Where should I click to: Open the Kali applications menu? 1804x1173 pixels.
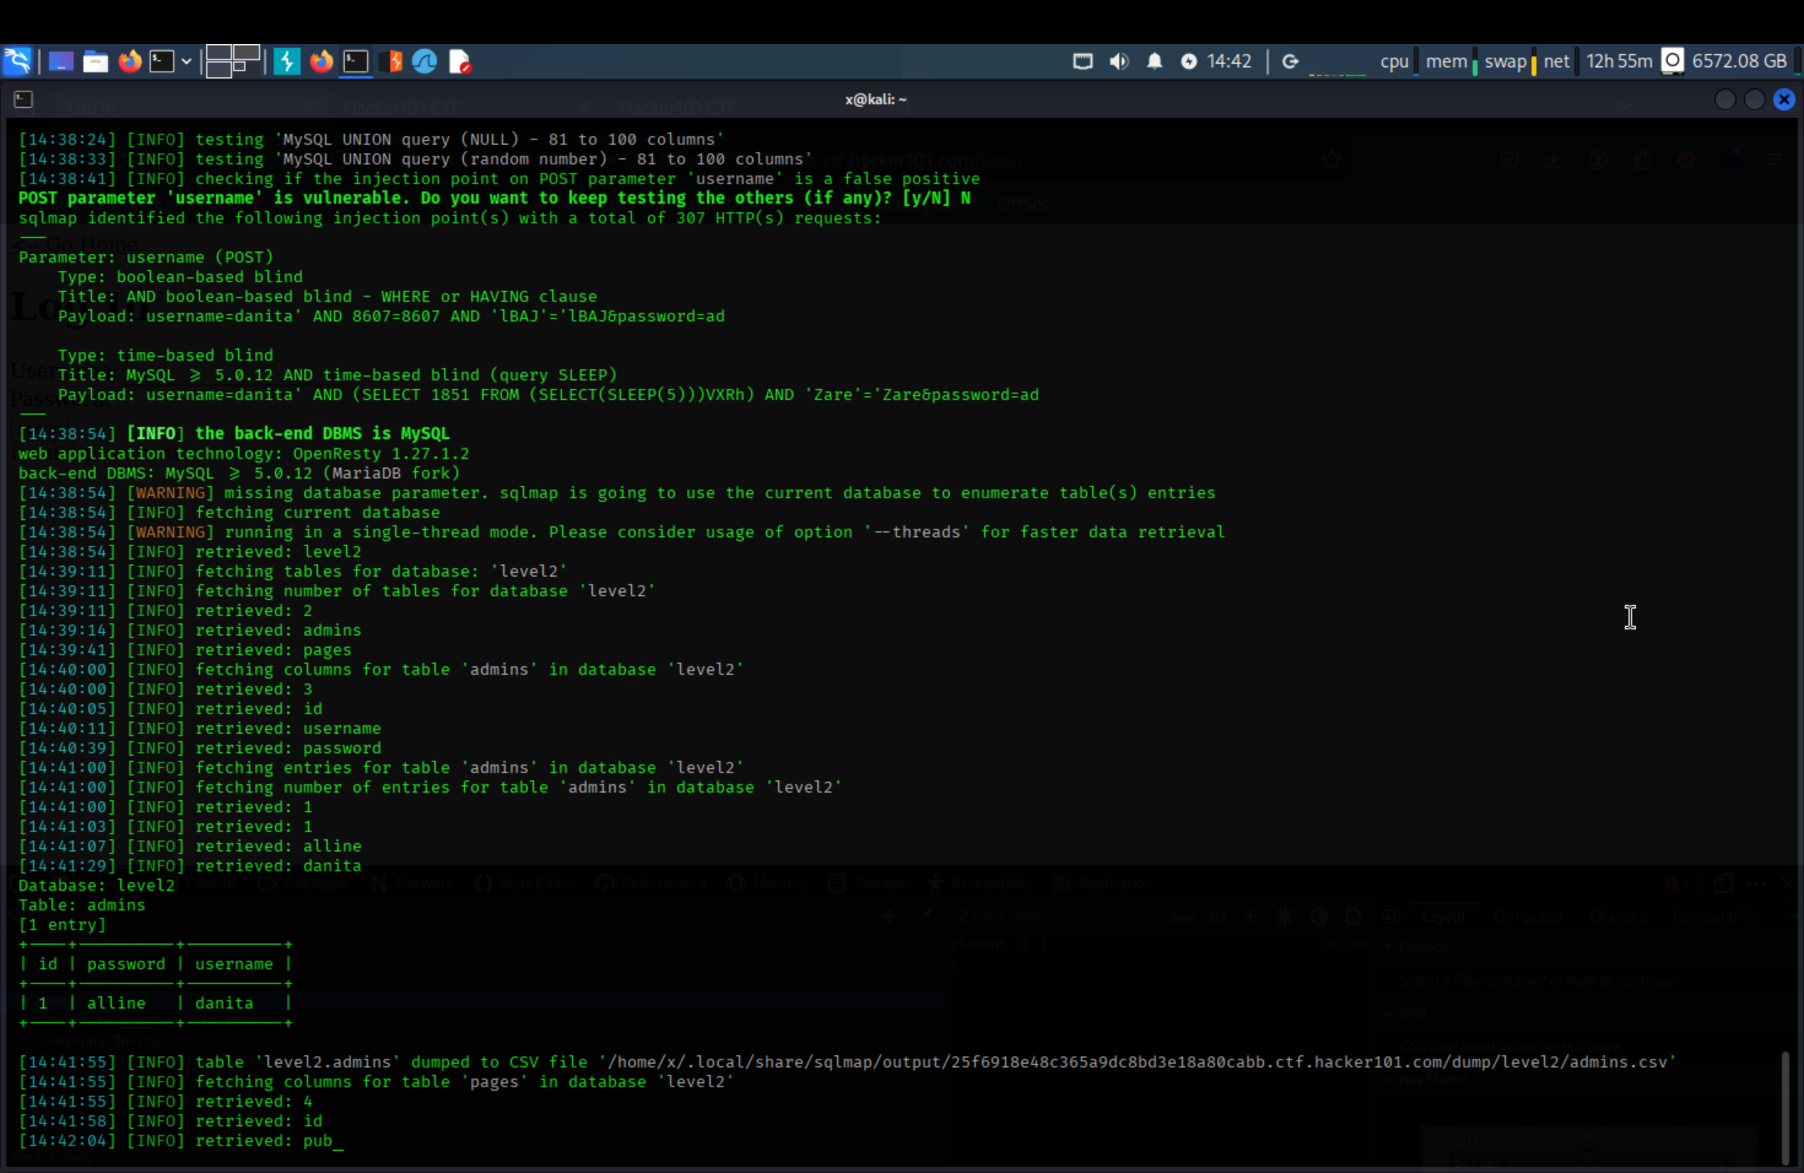17,61
